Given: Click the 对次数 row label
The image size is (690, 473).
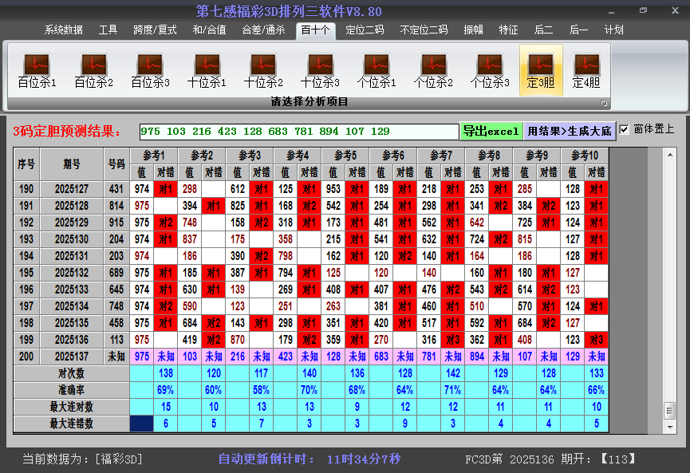Looking at the screenshot, I should coord(71,373).
